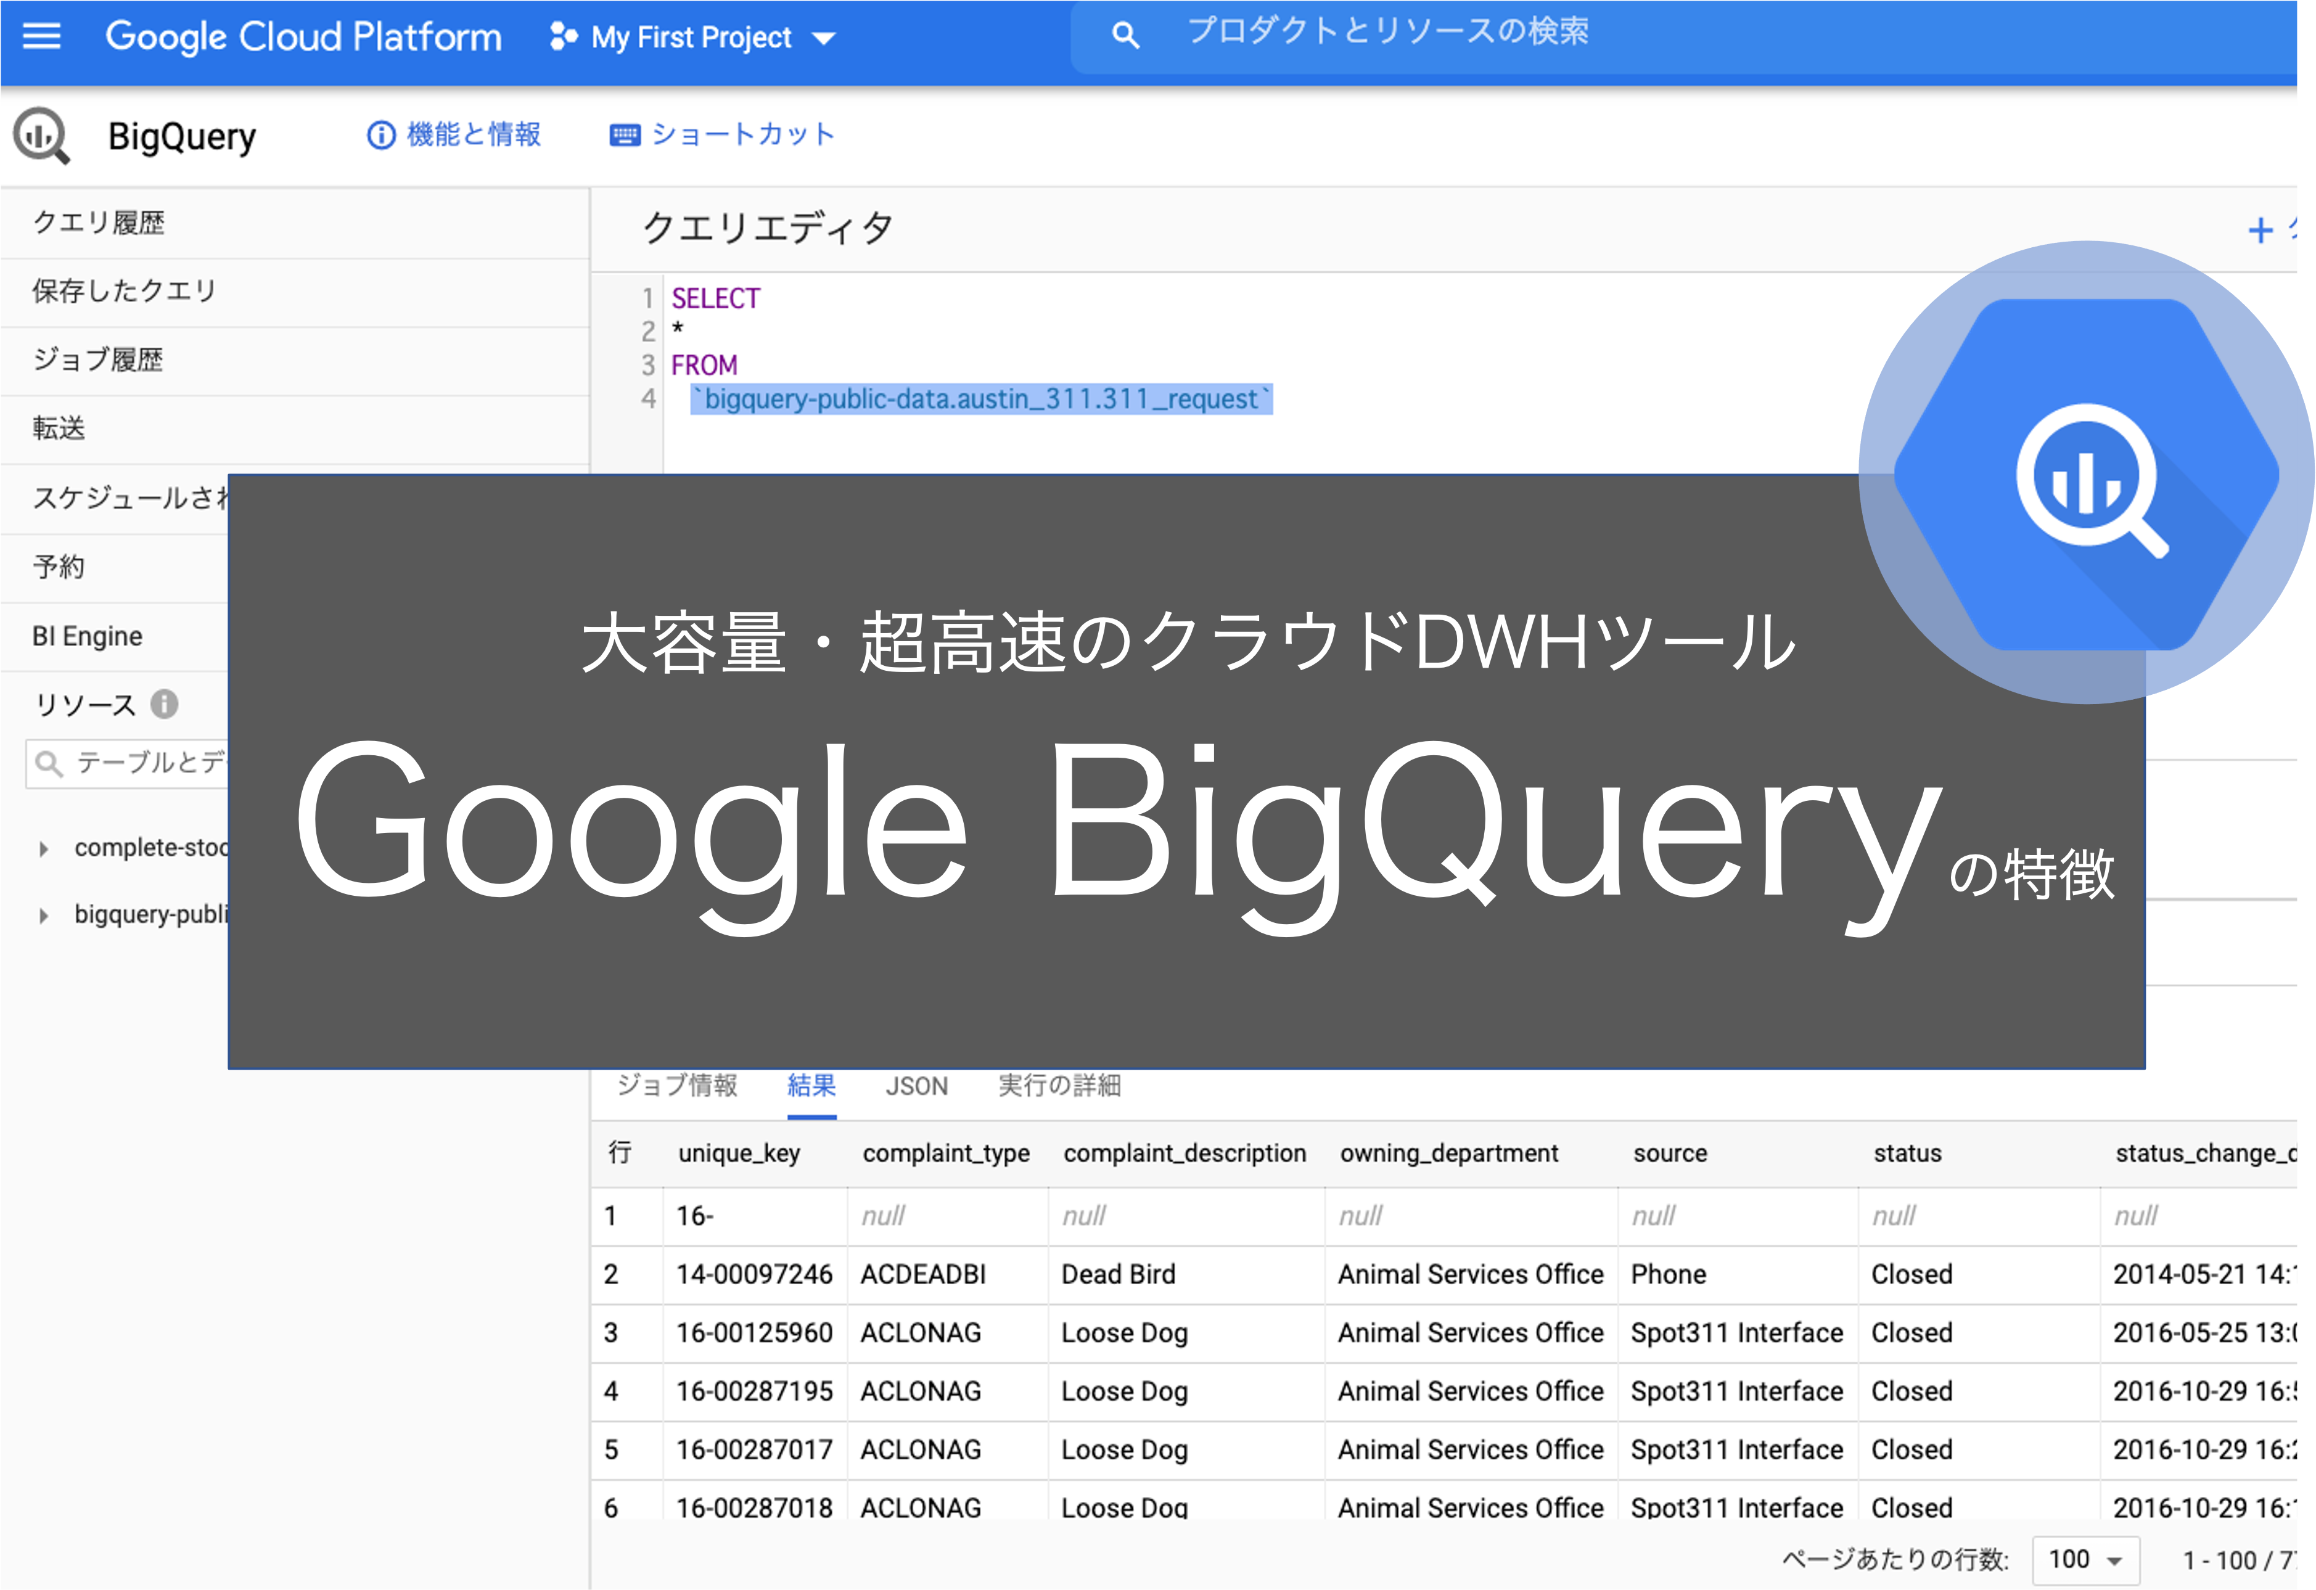Open 保存したクエリ in the sidebar
The height and width of the screenshot is (1590, 2316).
123,291
